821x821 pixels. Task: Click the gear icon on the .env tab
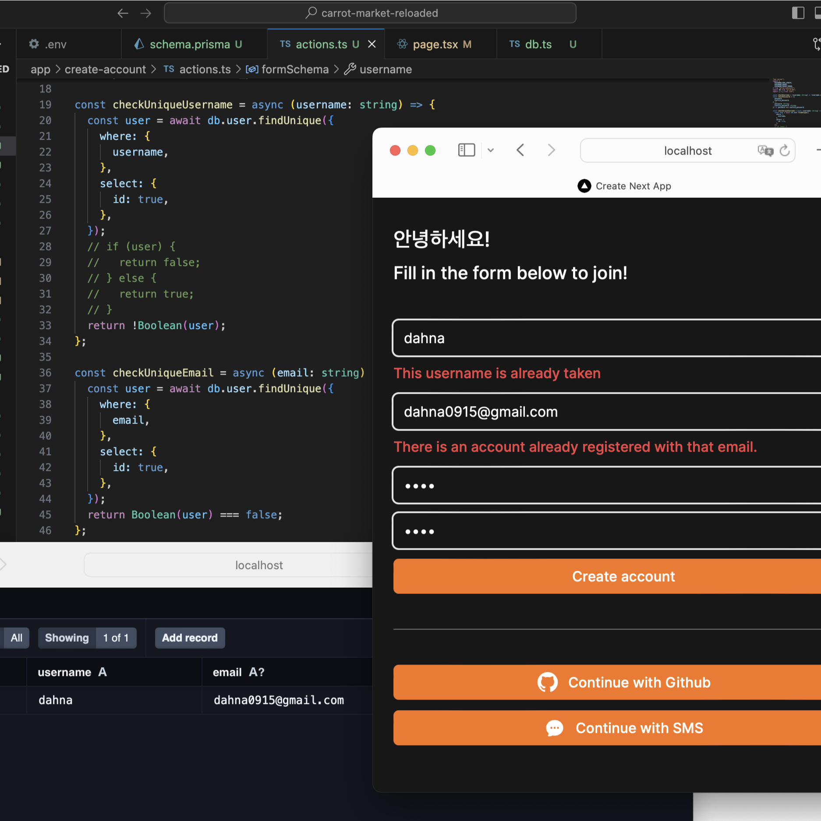[34, 44]
